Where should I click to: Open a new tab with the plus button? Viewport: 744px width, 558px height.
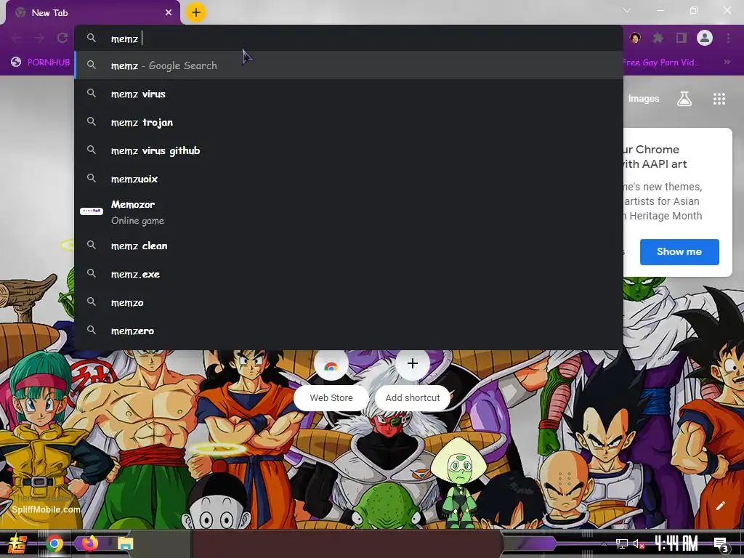coord(196,12)
